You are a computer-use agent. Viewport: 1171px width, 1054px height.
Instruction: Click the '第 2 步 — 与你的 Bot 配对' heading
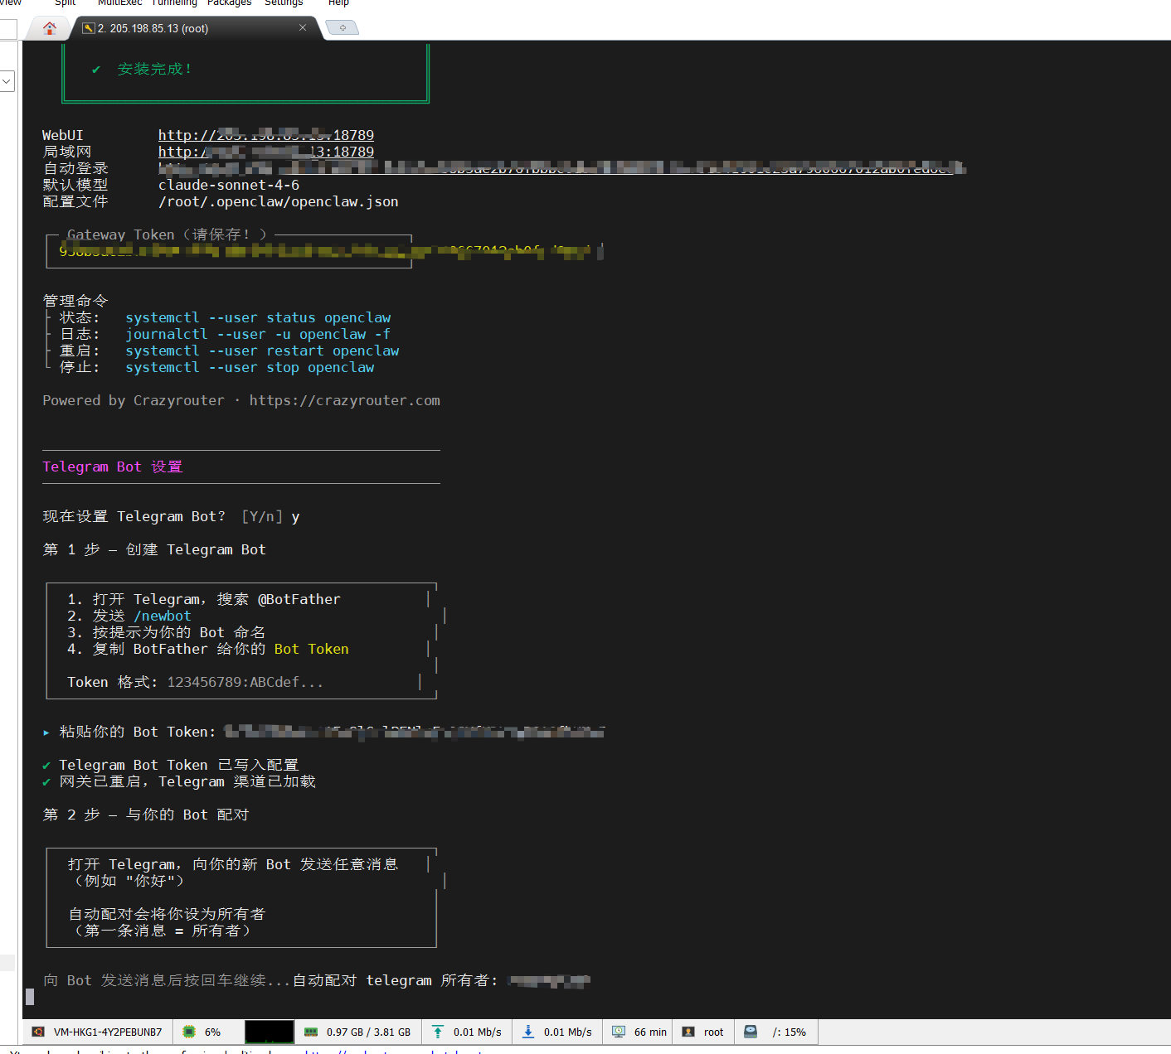[146, 815]
